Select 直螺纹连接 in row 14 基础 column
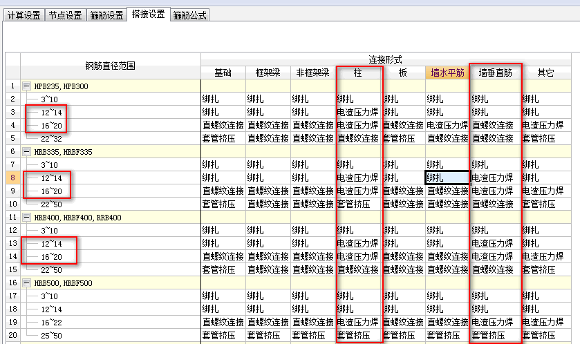The height and width of the screenshot is (344, 580). click(x=223, y=256)
